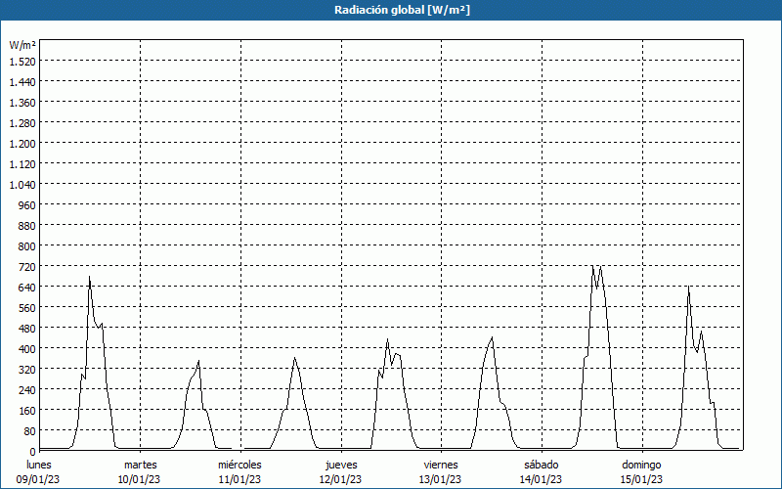Click Tuesday's radiation peak near 350
The height and width of the screenshot is (489, 782).
pyautogui.click(x=198, y=361)
